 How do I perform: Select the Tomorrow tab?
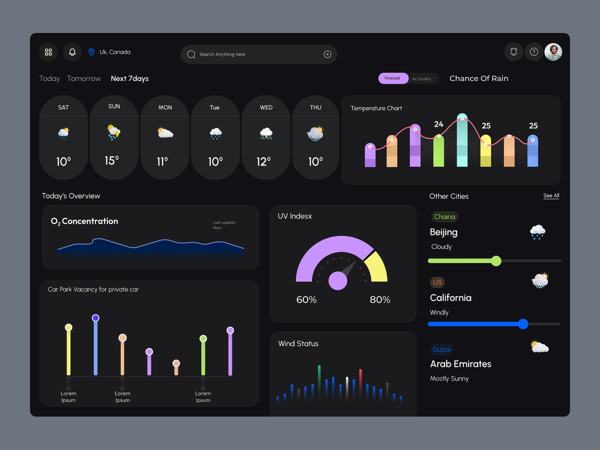84,79
